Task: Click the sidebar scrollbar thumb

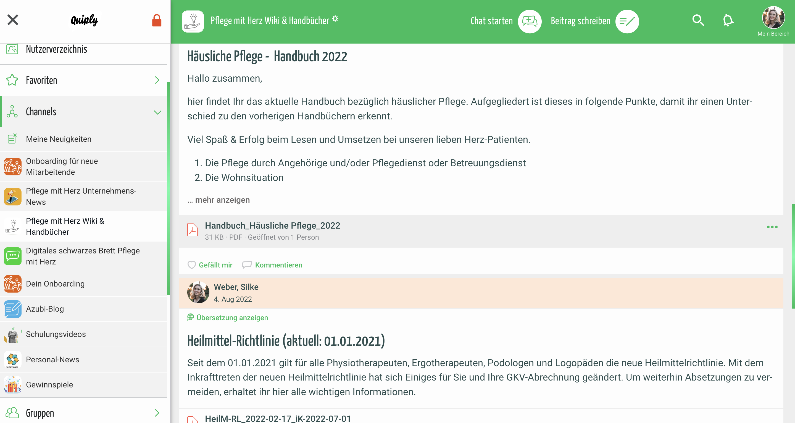Action: click(169, 189)
